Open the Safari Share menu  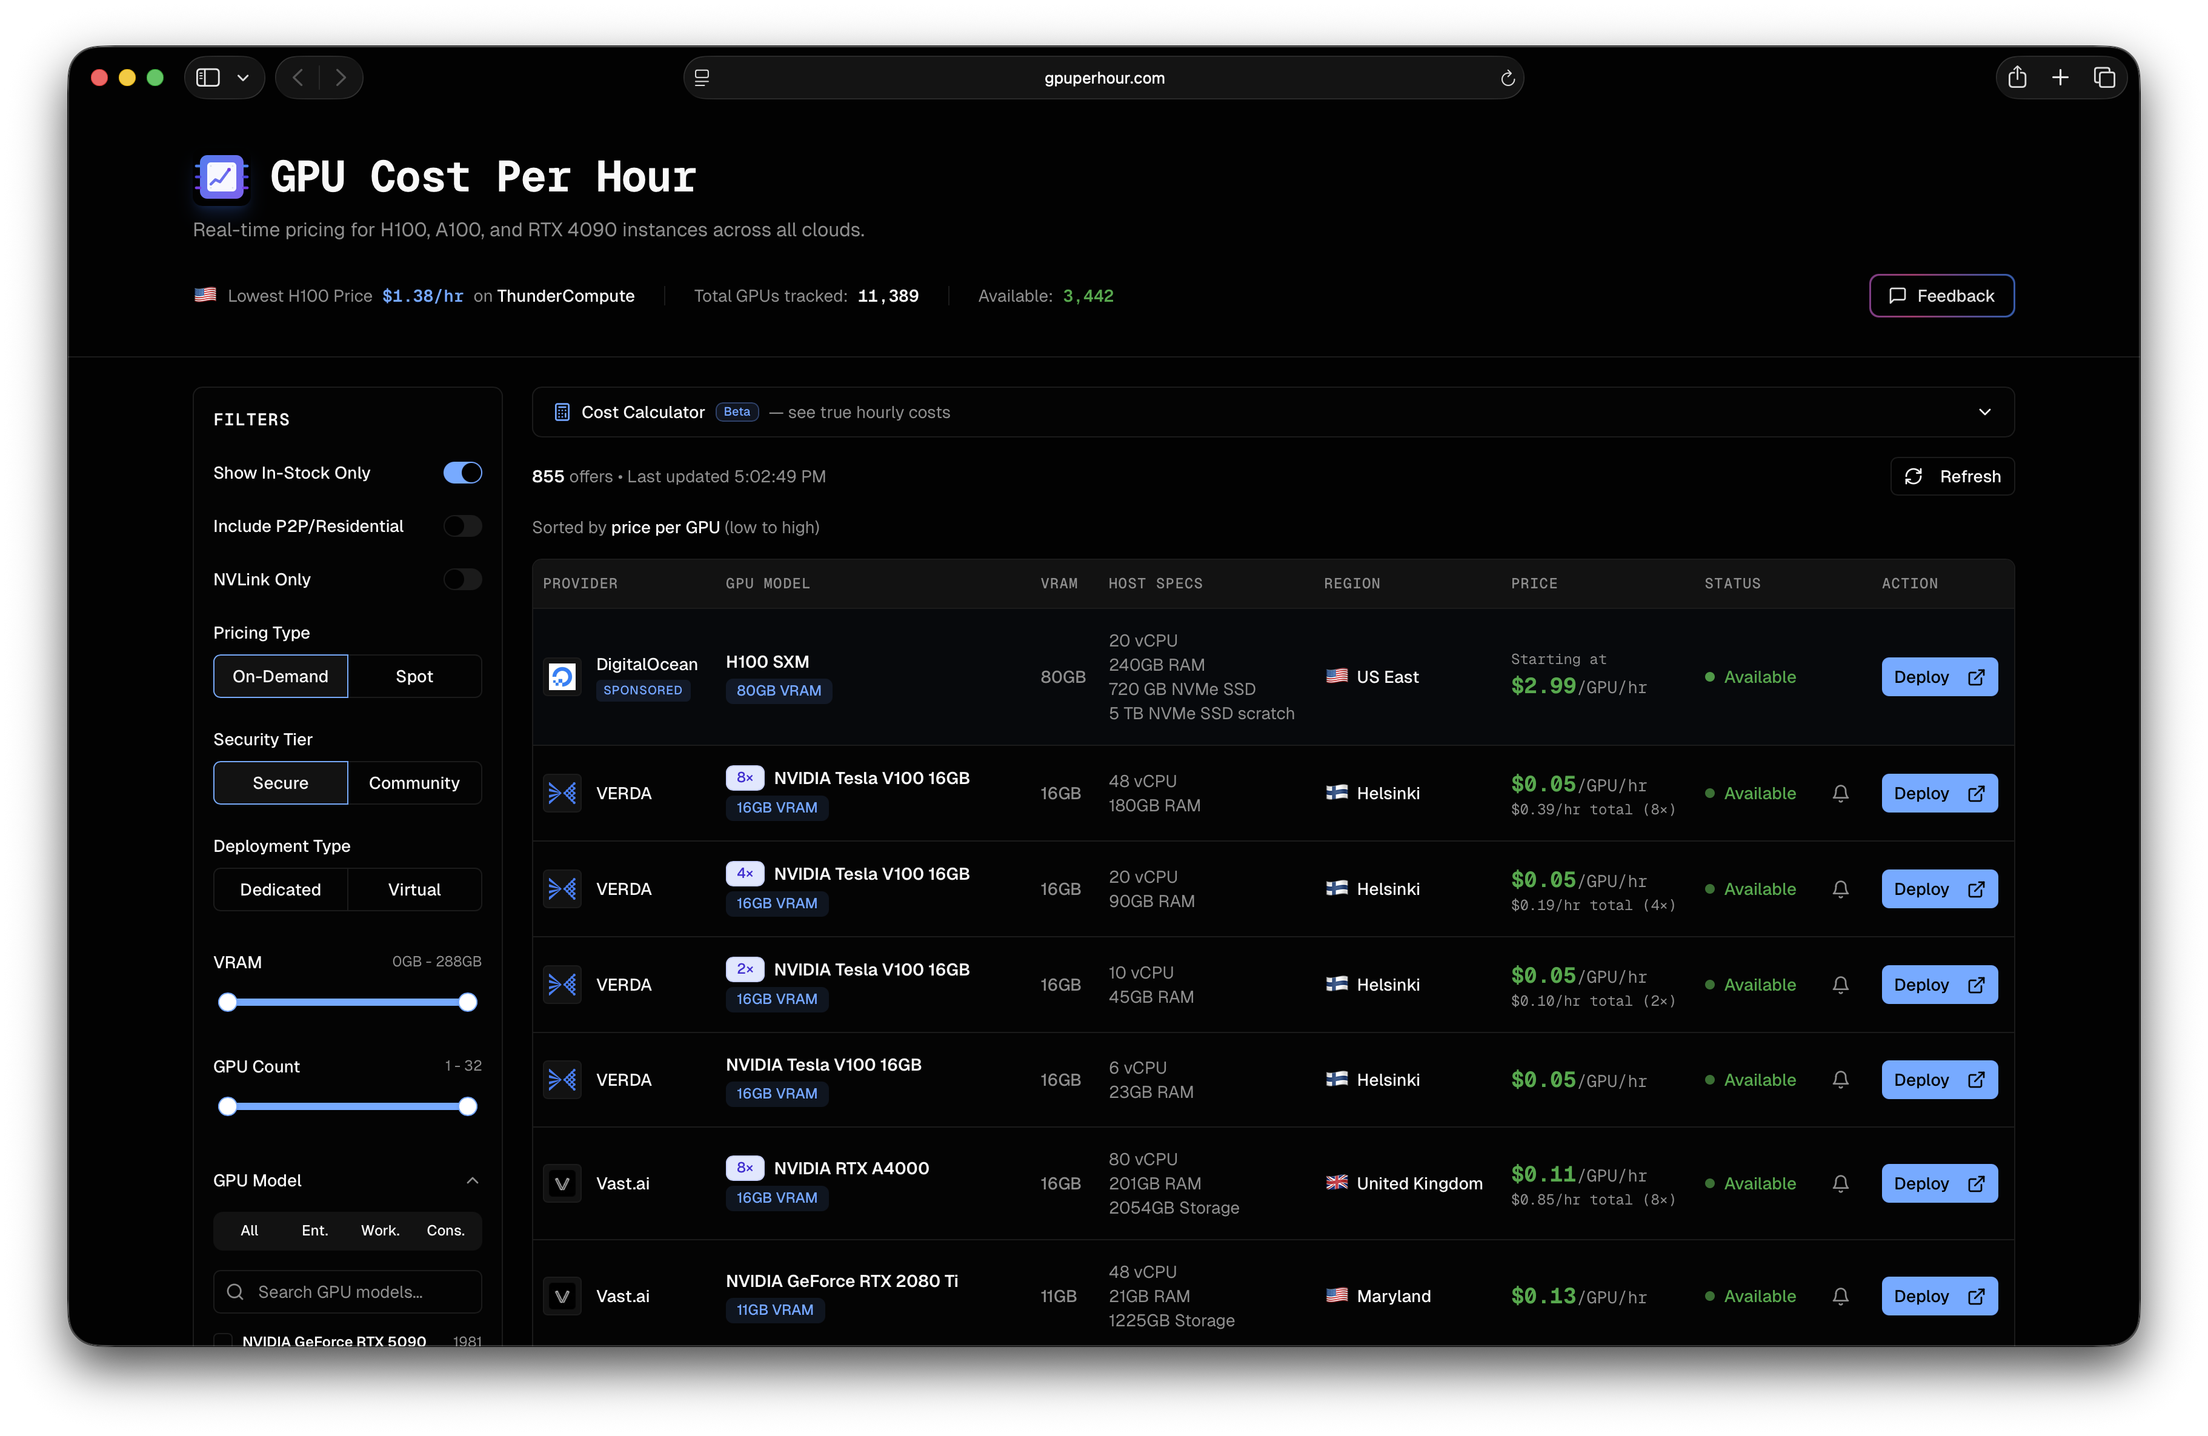click(x=2017, y=78)
